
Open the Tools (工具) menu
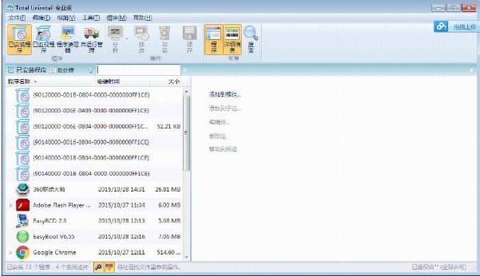[91, 18]
